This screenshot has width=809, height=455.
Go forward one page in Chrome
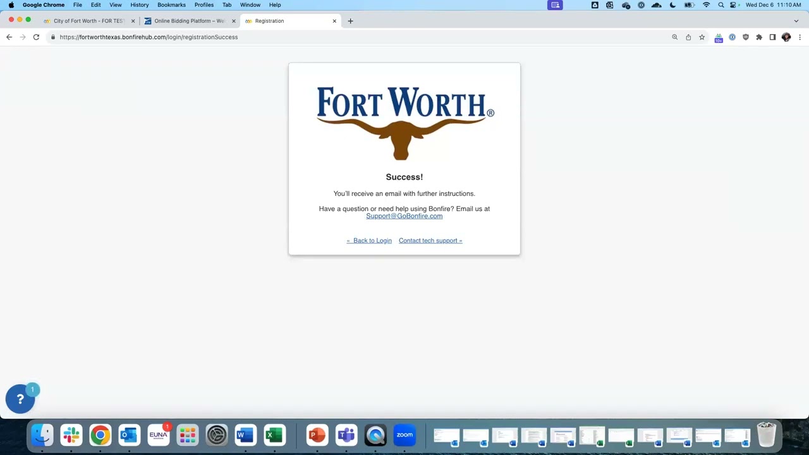tap(23, 37)
